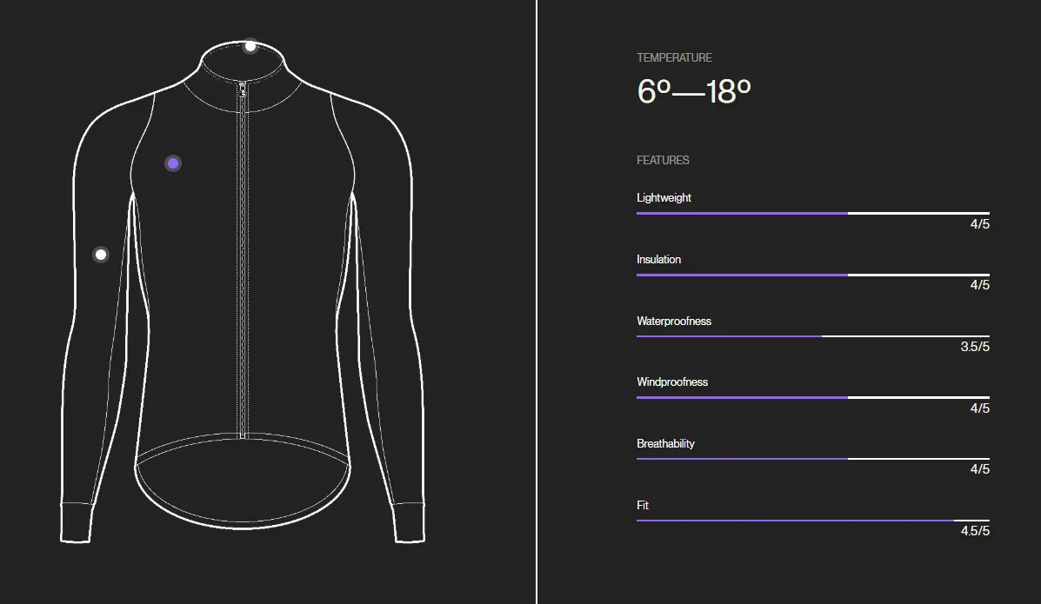1041x604 pixels.
Task: Click the purple hotspot dot on the chest
Action: point(173,163)
